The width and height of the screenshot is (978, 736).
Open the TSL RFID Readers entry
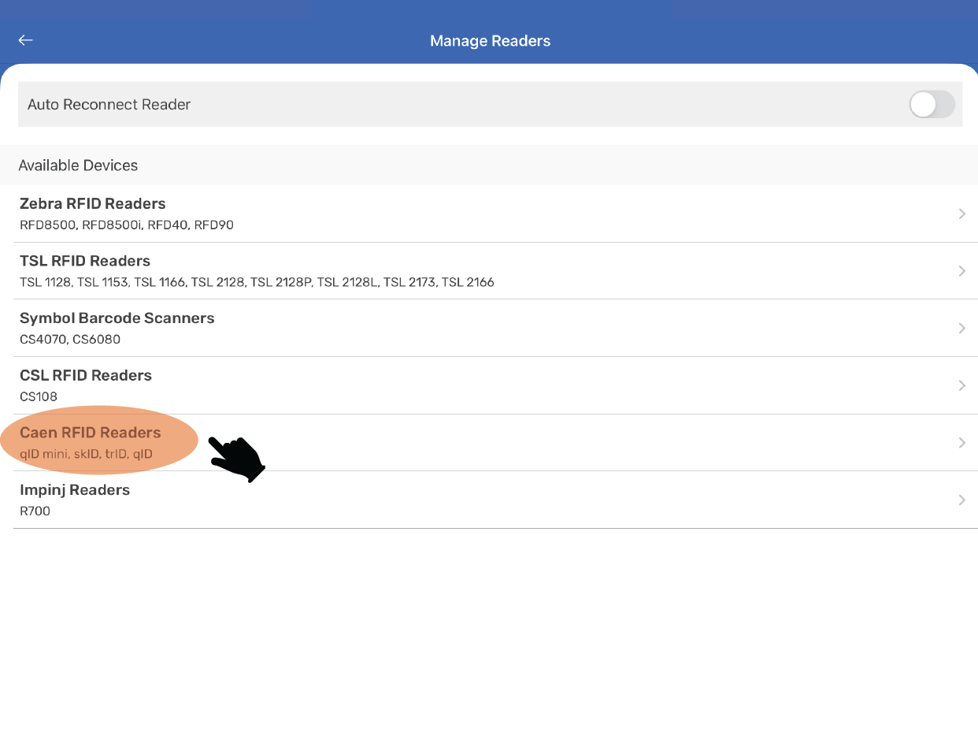click(x=85, y=261)
